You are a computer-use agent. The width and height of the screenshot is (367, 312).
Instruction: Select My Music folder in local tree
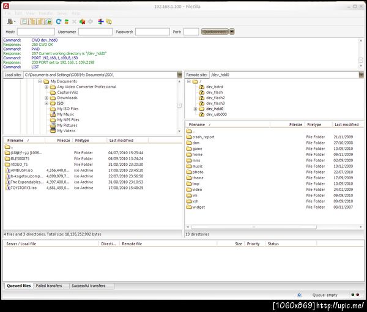pos(65,114)
